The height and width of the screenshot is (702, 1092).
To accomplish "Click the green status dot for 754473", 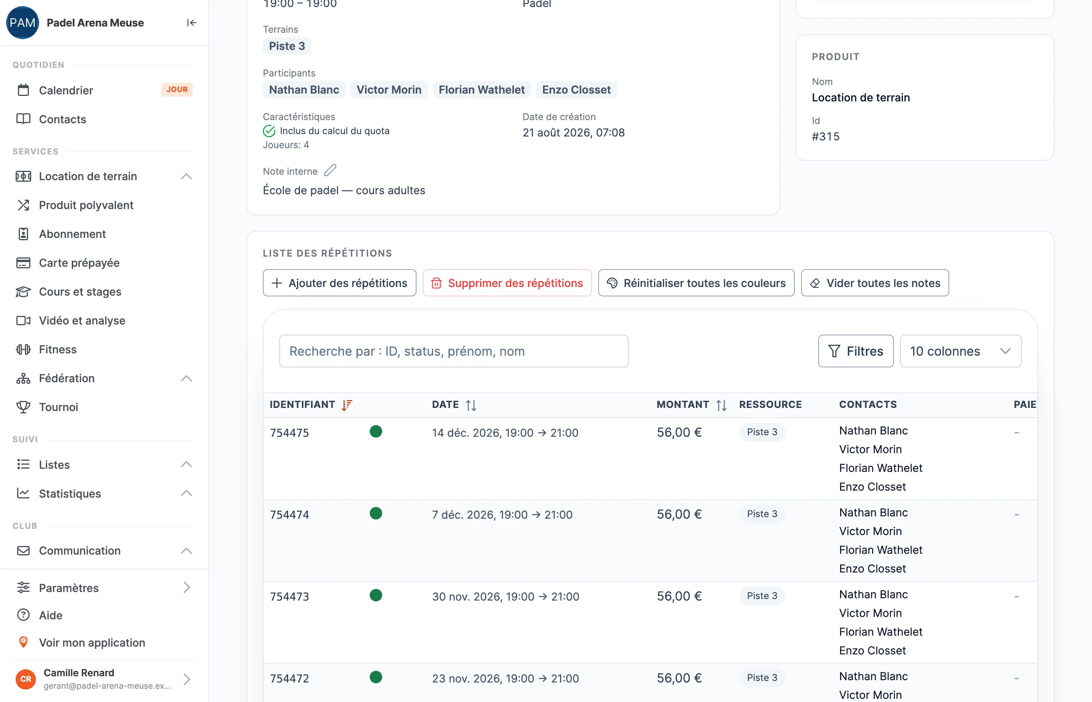I will pyautogui.click(x=376, y=595).
